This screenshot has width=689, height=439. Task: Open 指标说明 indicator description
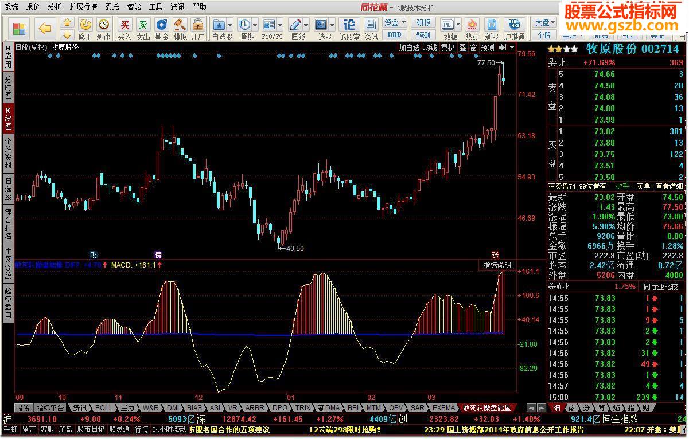coord(497,265)
